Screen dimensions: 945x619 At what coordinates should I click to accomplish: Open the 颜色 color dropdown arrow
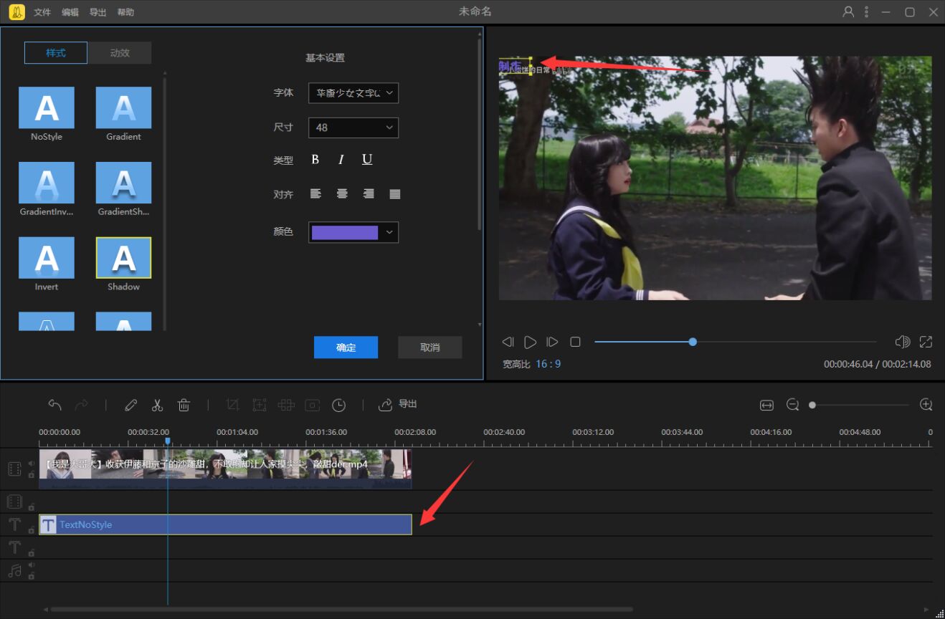(389, 232)
